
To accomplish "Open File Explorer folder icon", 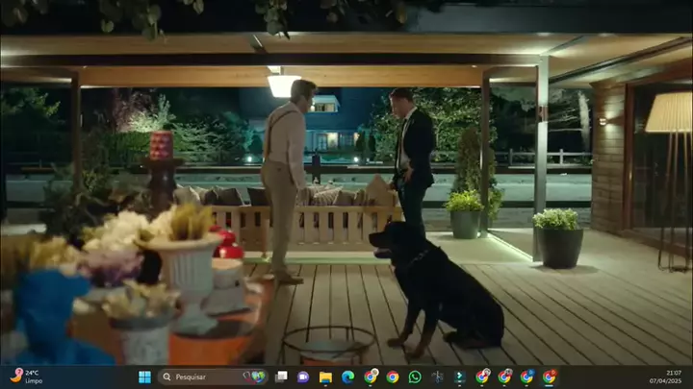I will [x=325, y=377].
